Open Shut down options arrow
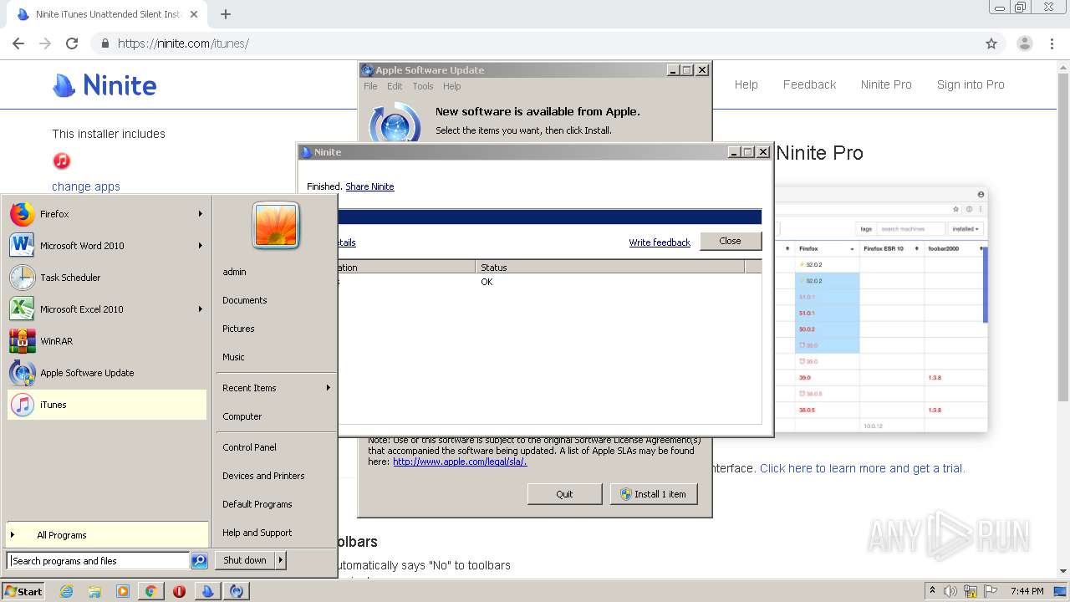Image resolution: width=1070 pixels, height=602 pixels. pos(281,560)
